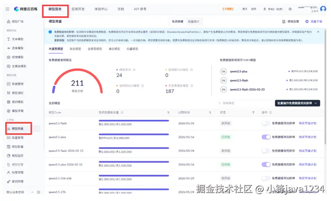
Task: Click the 优惠下单 link
Action: [314, 22]
